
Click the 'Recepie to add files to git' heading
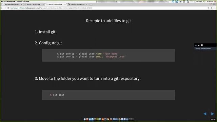(108, 21)
